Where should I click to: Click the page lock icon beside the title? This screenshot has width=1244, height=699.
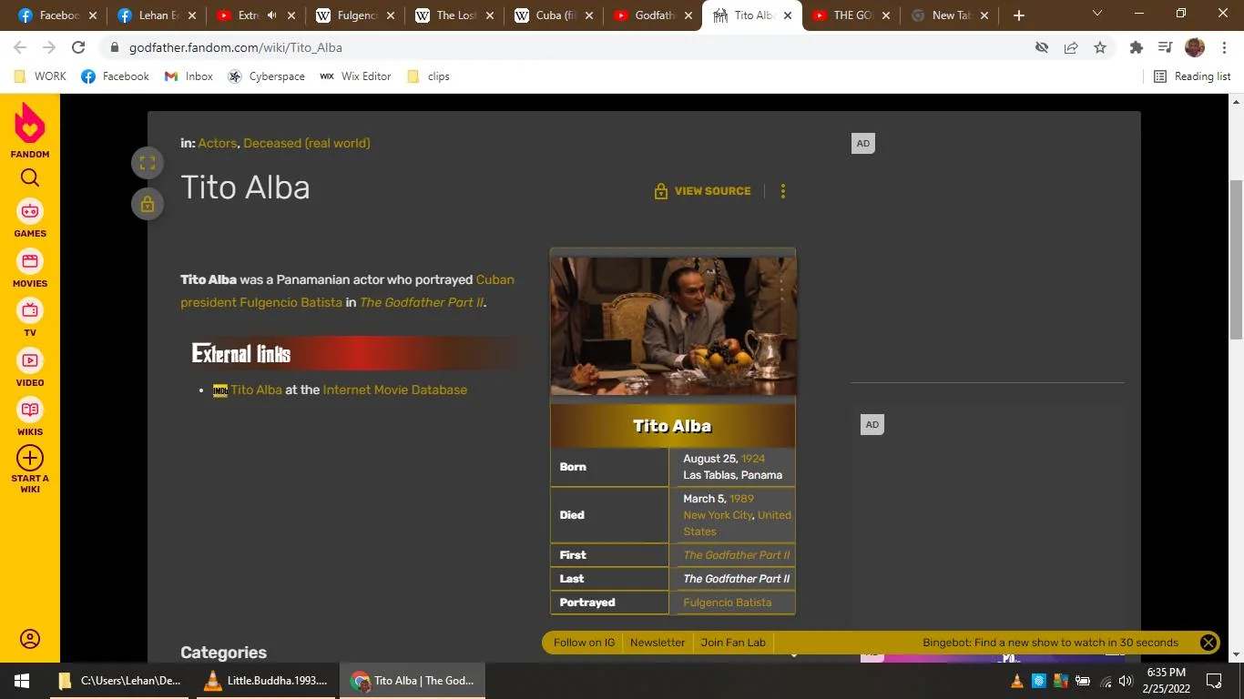[148, 204]
